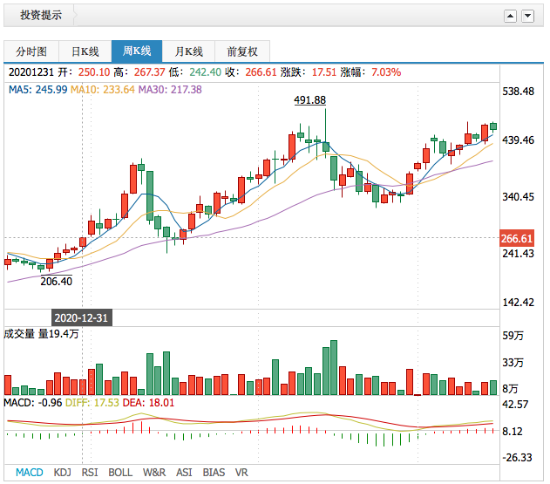Display the BOLL indicator
This screenshot has width=550, height=484.
(x=120, y=473)
